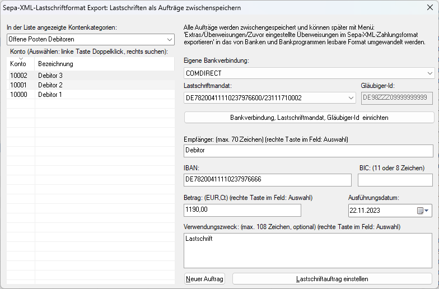The height and width of the screenshot is (289, 439).
Task: Focus the Empfänger text field
Action: click(x=308, y=151)
